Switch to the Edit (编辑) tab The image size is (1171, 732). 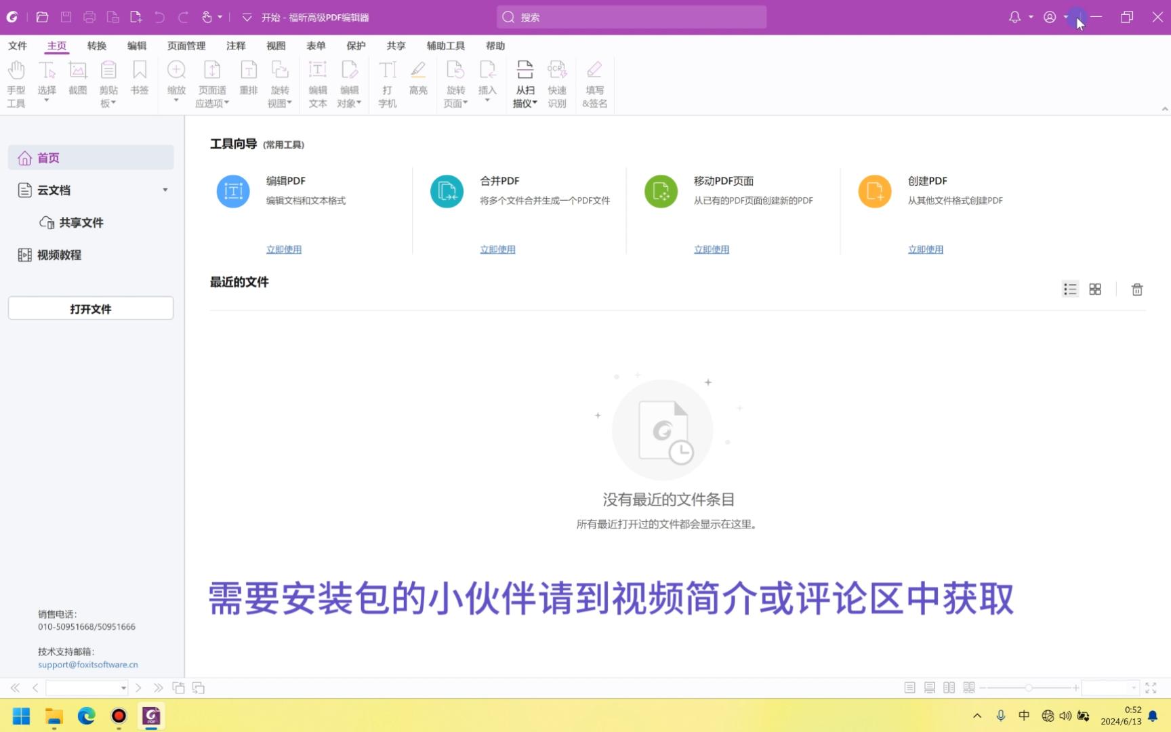tap(137, 45)
